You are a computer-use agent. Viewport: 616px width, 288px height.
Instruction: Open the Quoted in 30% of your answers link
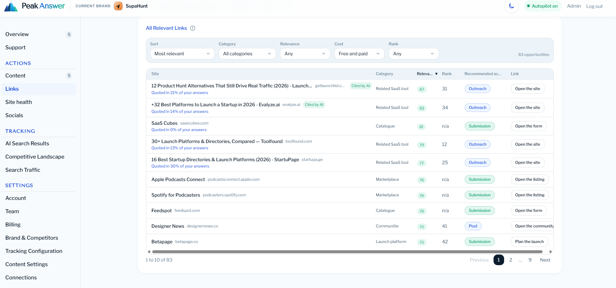click(x=180, y=166)
